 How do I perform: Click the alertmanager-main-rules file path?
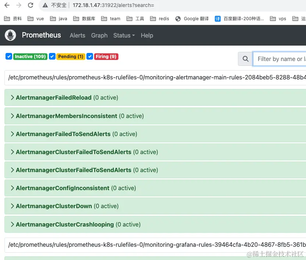(x=157, y=78)
